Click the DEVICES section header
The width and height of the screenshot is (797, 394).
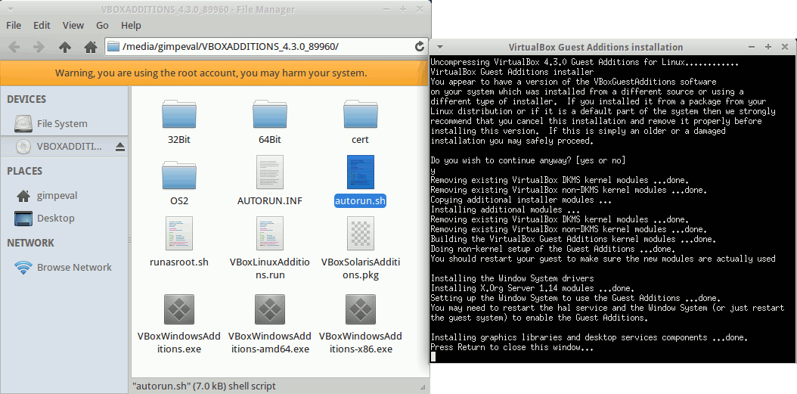(x=26, y=99)
